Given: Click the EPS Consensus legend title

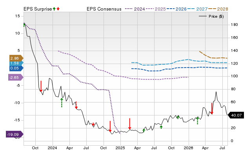Looking at the screenshot, I should click(104, 9).
